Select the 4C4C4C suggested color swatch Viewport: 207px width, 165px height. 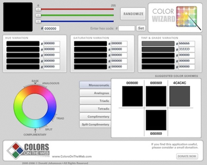180,96
